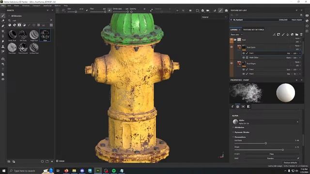This screenshot has height=174, width=310.
Task: Open the Viewport menu
Action: pos(36,5)
